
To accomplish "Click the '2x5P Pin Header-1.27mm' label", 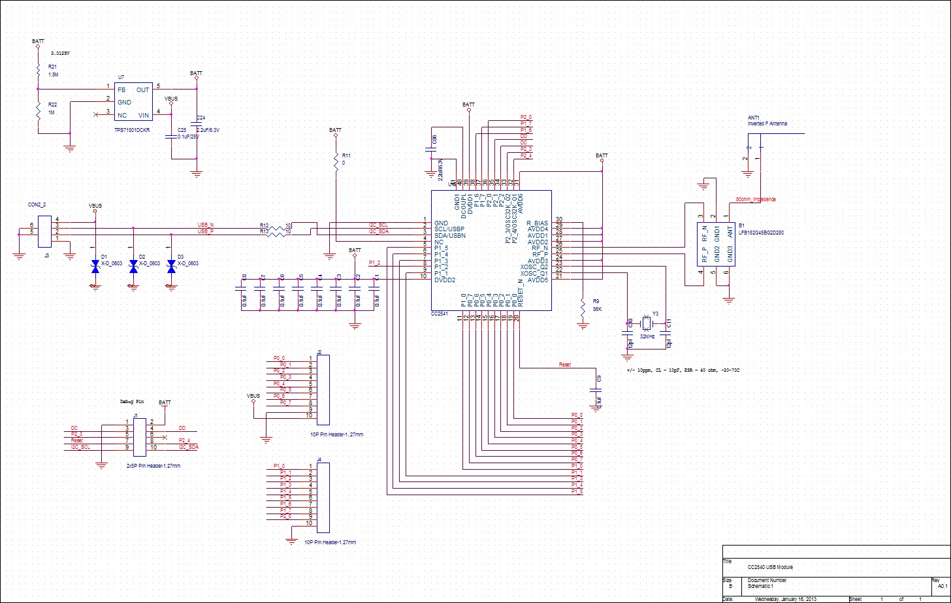I will pyautogui.click(x=154, y=466).
